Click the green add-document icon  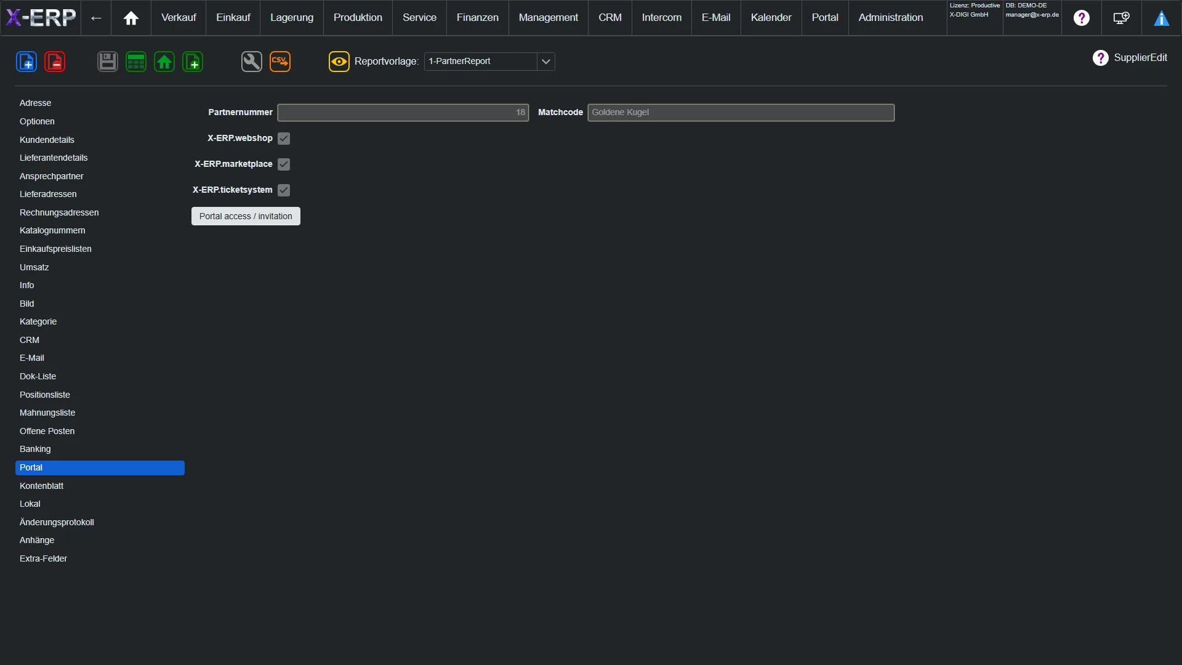point(193,62)
